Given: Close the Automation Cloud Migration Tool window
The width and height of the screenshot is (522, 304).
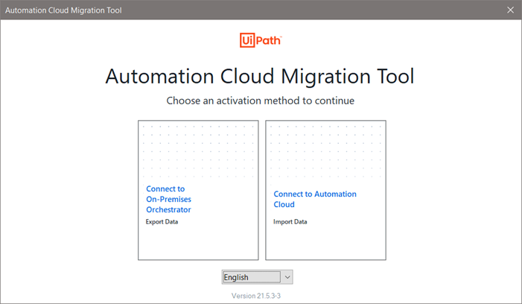Looking at the screenshot, I should 510,10.
